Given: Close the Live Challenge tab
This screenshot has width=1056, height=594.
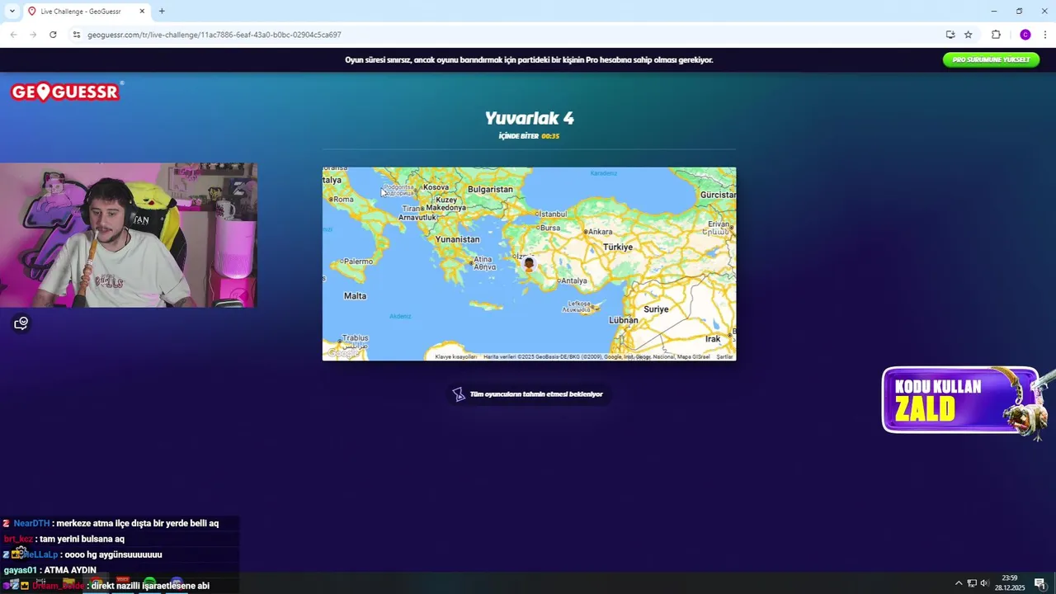Looking at the screenshot, I should (x=142, y=12).
